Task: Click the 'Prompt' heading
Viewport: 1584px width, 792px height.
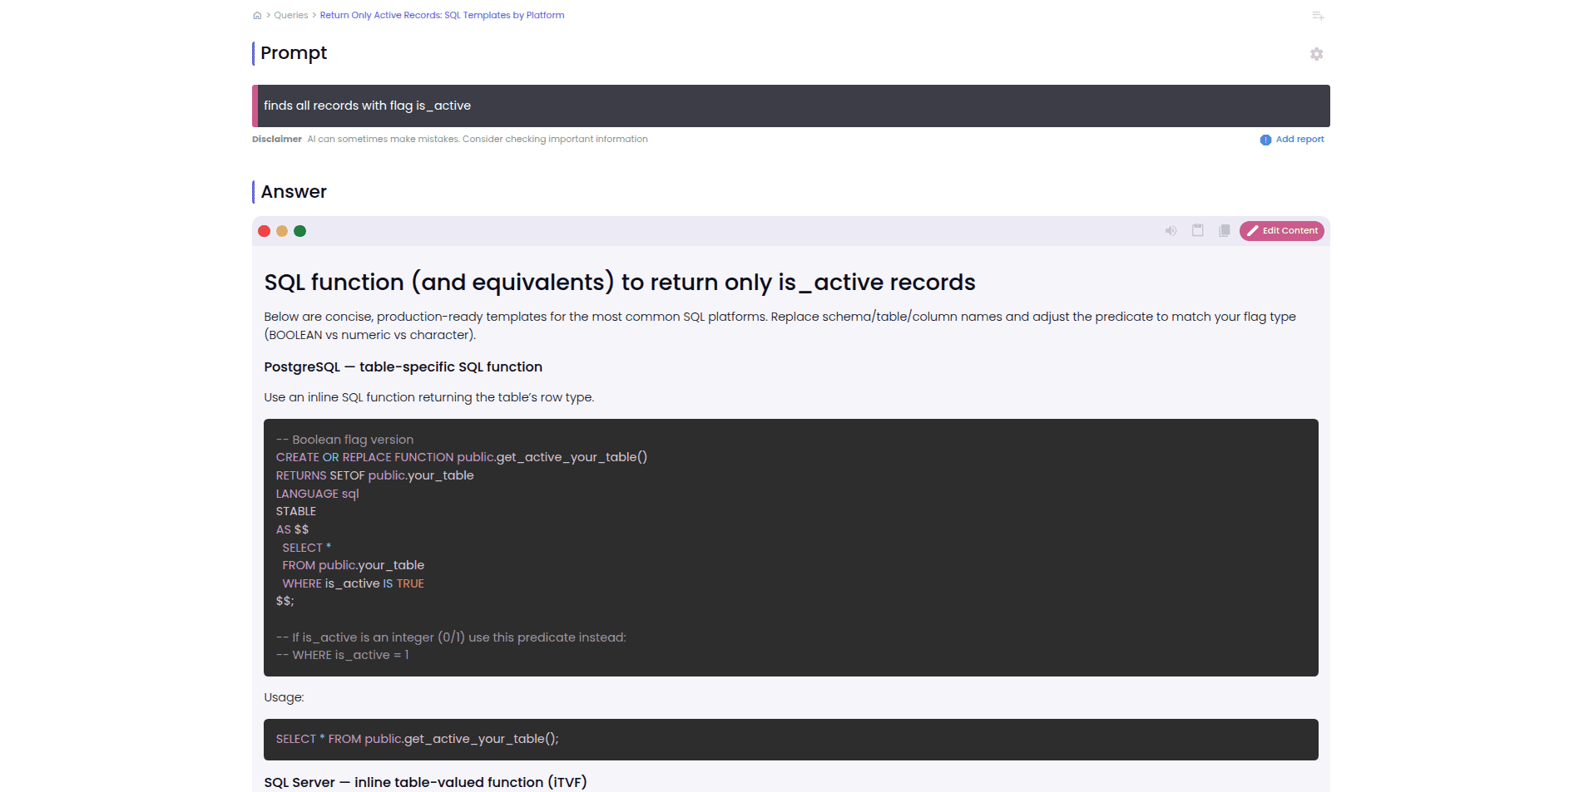Action: [x=294, y=53]
